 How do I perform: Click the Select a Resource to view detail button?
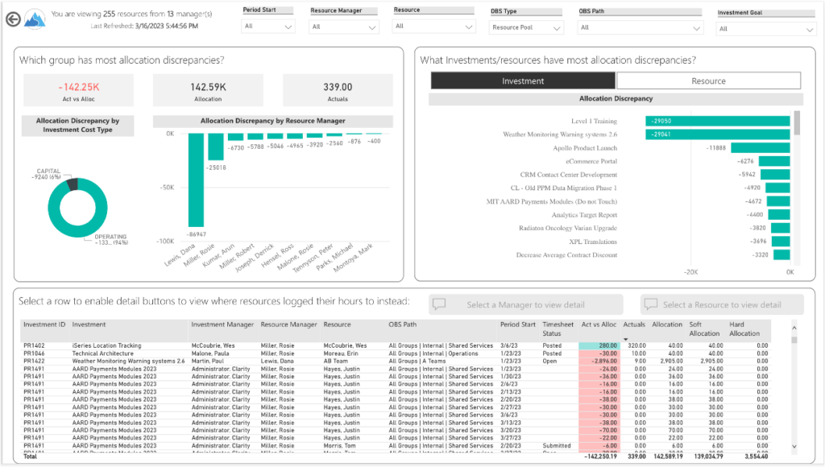click(x=722, y=304)
